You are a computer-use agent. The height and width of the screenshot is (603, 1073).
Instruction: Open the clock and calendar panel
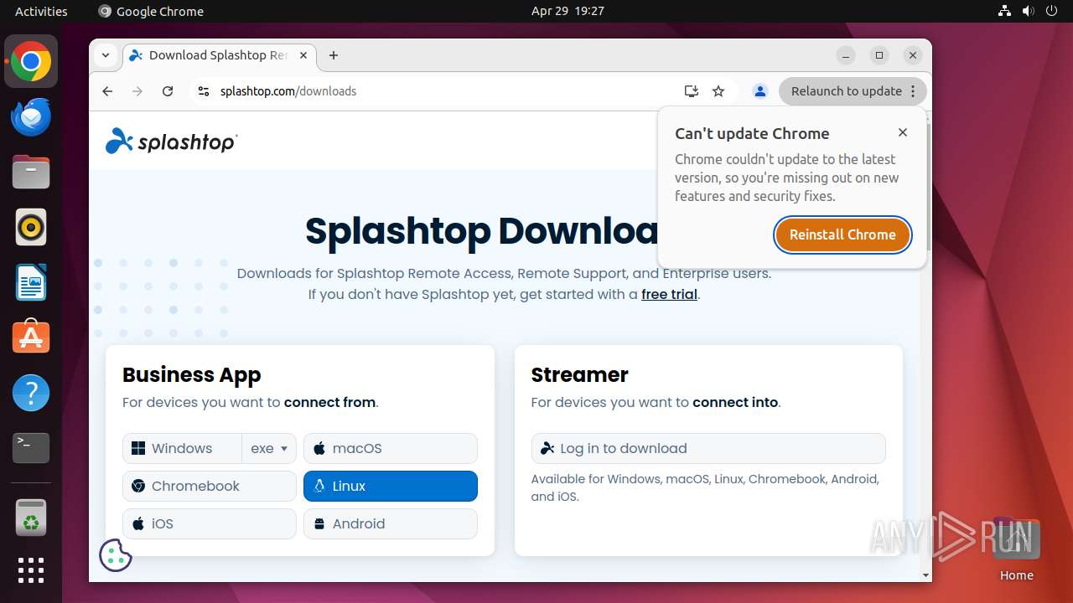pos(568,11)
